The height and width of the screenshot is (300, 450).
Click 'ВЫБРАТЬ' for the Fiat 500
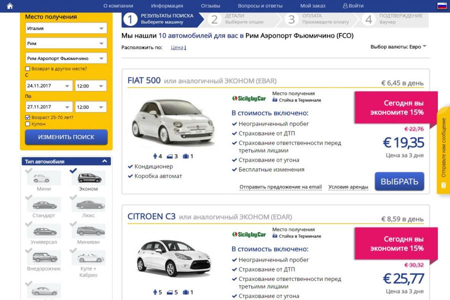coord(399,181)
